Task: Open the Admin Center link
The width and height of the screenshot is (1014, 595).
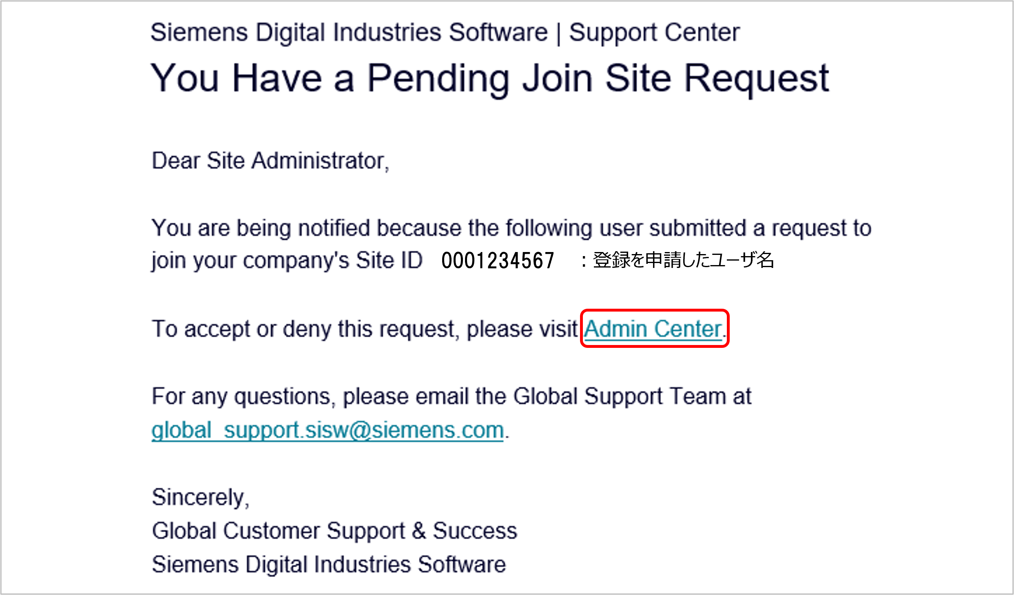Action: [653, 329]
